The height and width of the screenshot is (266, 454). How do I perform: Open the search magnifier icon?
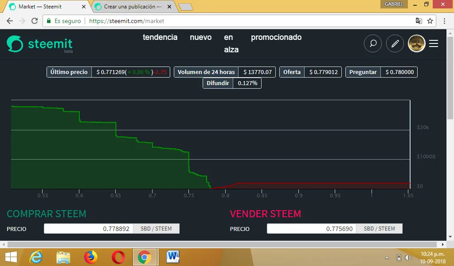coord(372,44)
